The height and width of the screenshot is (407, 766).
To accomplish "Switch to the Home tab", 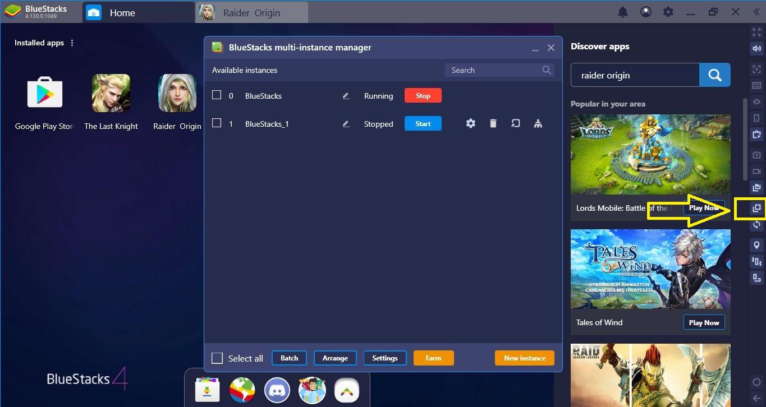I will coord(138,12).
